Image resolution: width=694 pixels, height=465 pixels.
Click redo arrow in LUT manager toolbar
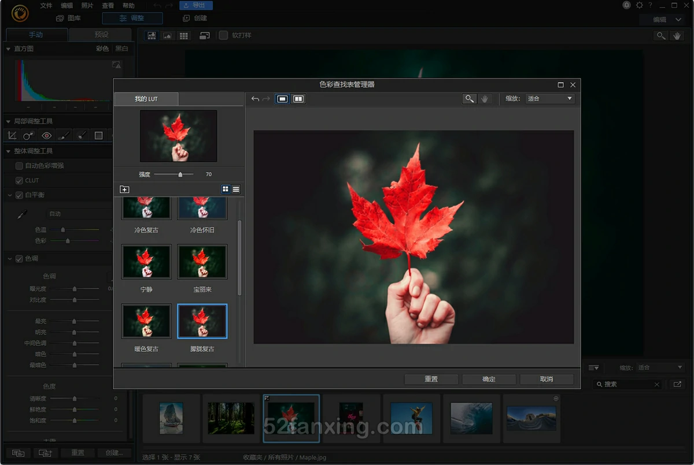(x=266, y=99)
